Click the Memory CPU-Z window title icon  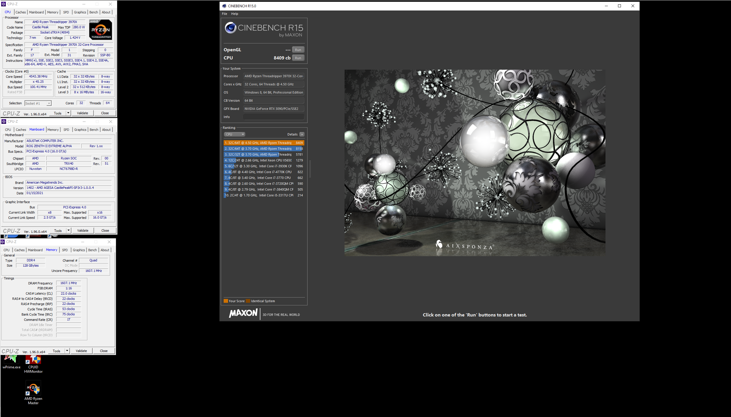tap(3, 242)
